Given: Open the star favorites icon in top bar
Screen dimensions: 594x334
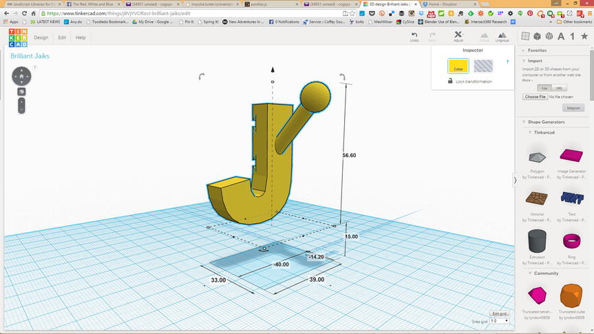Looking at the screenshot, I should pyautogui.click(x=584, y=36).
